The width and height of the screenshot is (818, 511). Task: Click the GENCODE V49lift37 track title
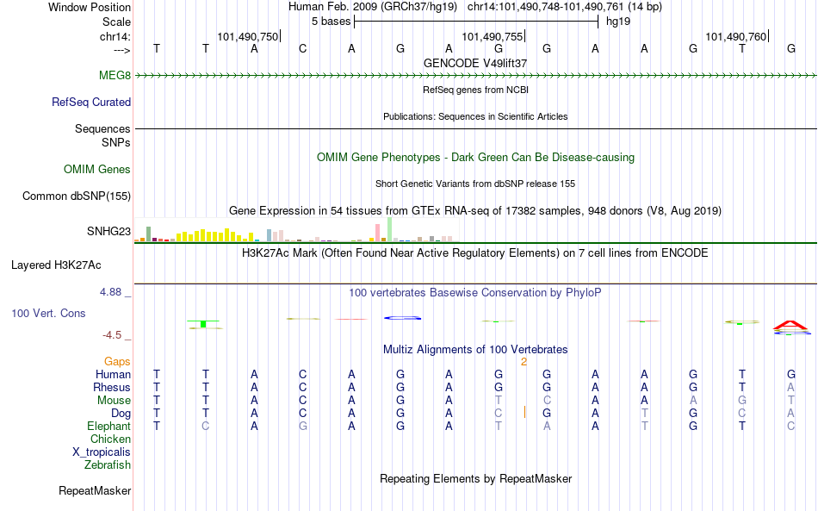[475, 63]
